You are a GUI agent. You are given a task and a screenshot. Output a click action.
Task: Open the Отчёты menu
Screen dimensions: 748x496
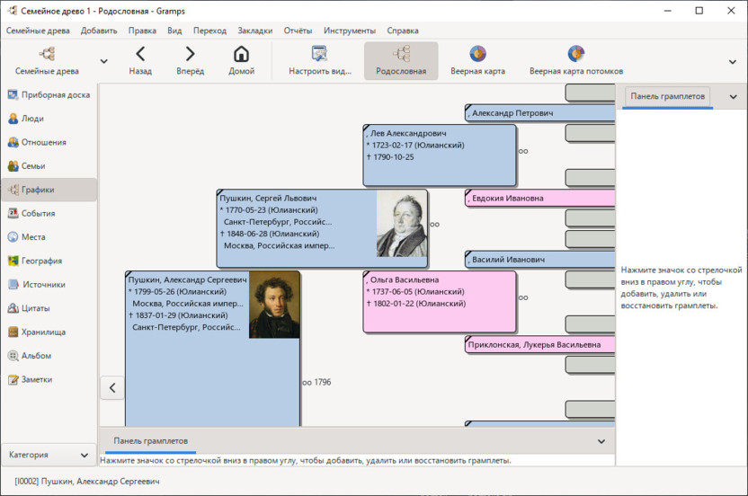[298, 31]
